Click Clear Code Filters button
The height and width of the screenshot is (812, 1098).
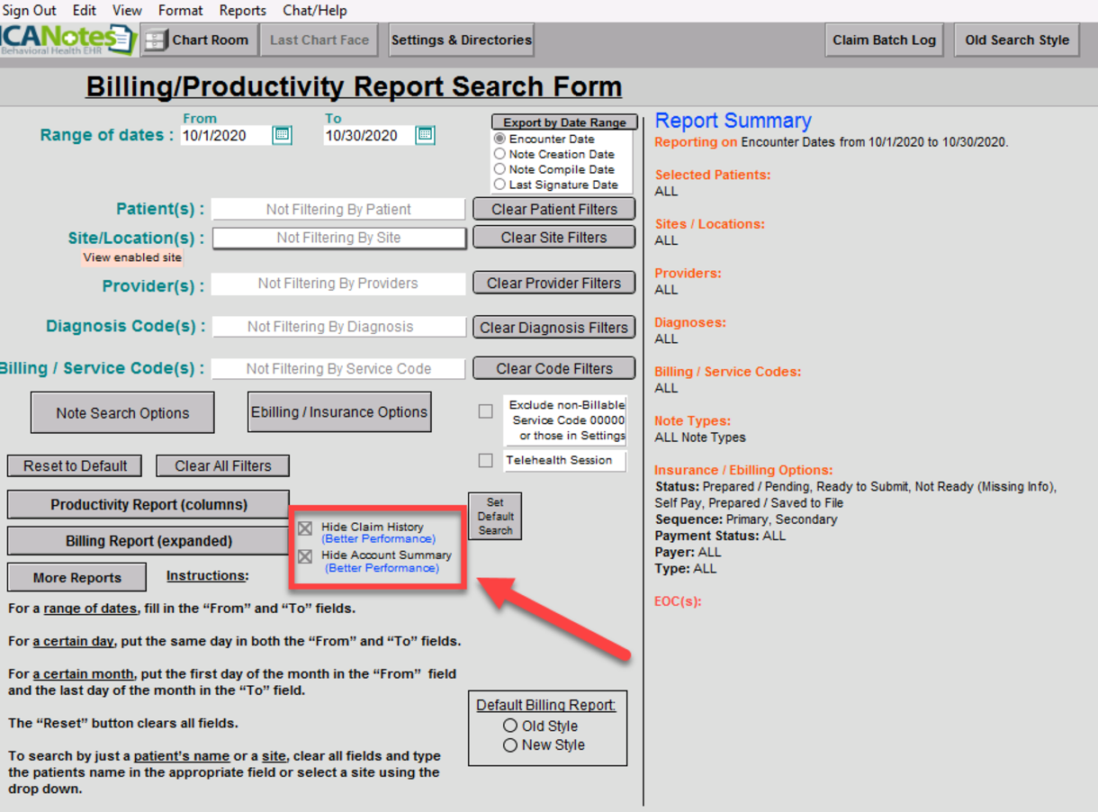coord(554,368)
